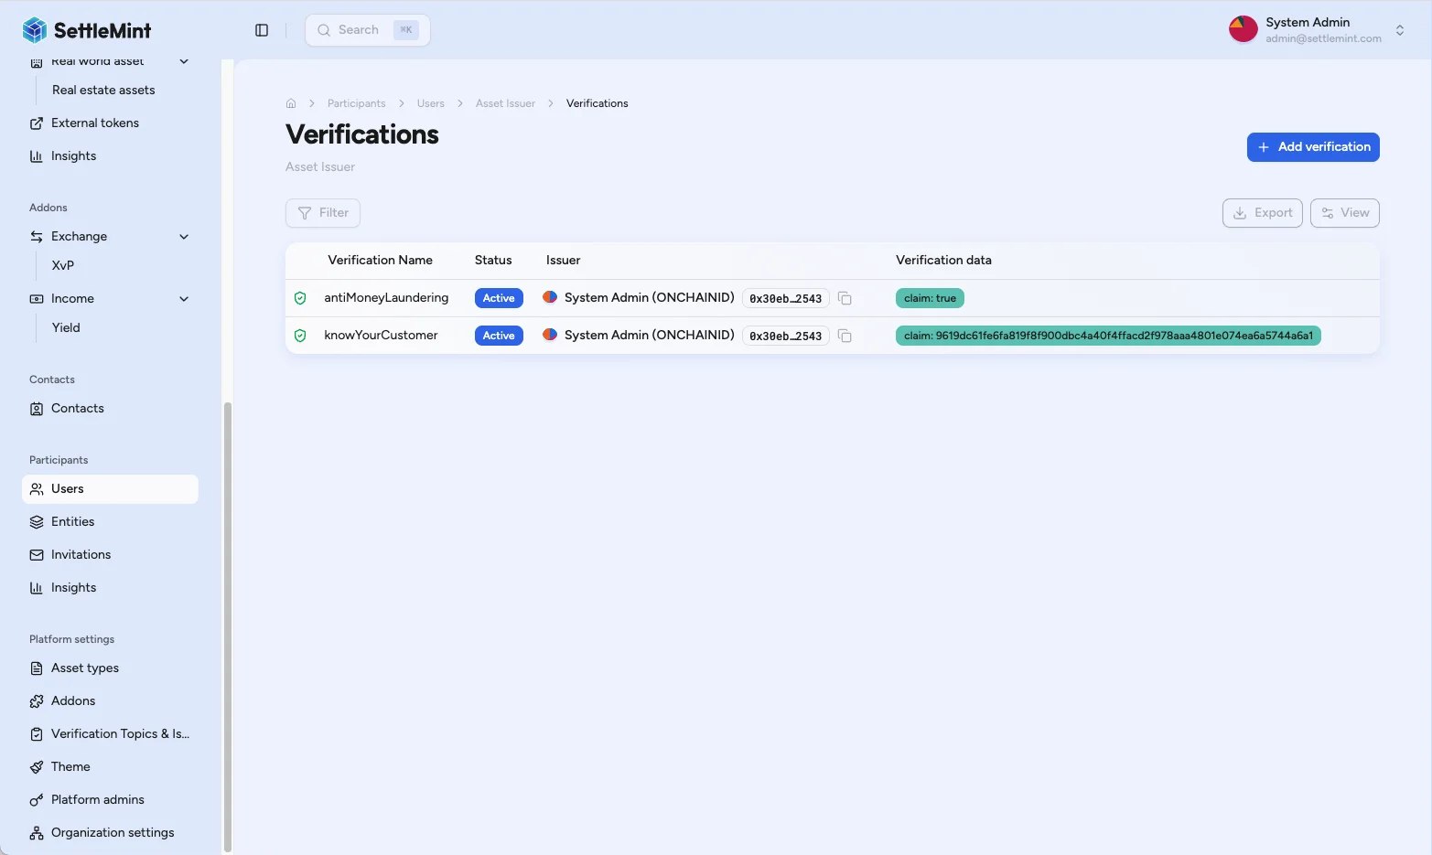Click the System Admin avatar
The width and height of the screenshot is (1432, 855).
pyautogui.click(x=1243, y=30)
